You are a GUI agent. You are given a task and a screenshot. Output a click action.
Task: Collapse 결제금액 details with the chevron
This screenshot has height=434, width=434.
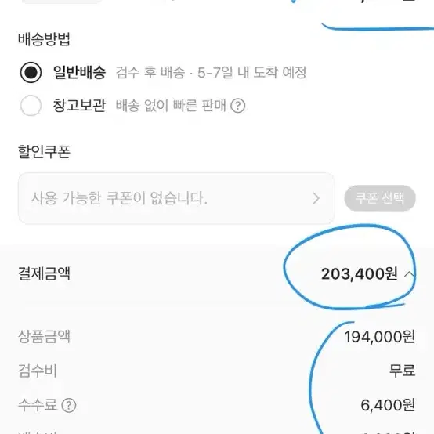(410, 274)
